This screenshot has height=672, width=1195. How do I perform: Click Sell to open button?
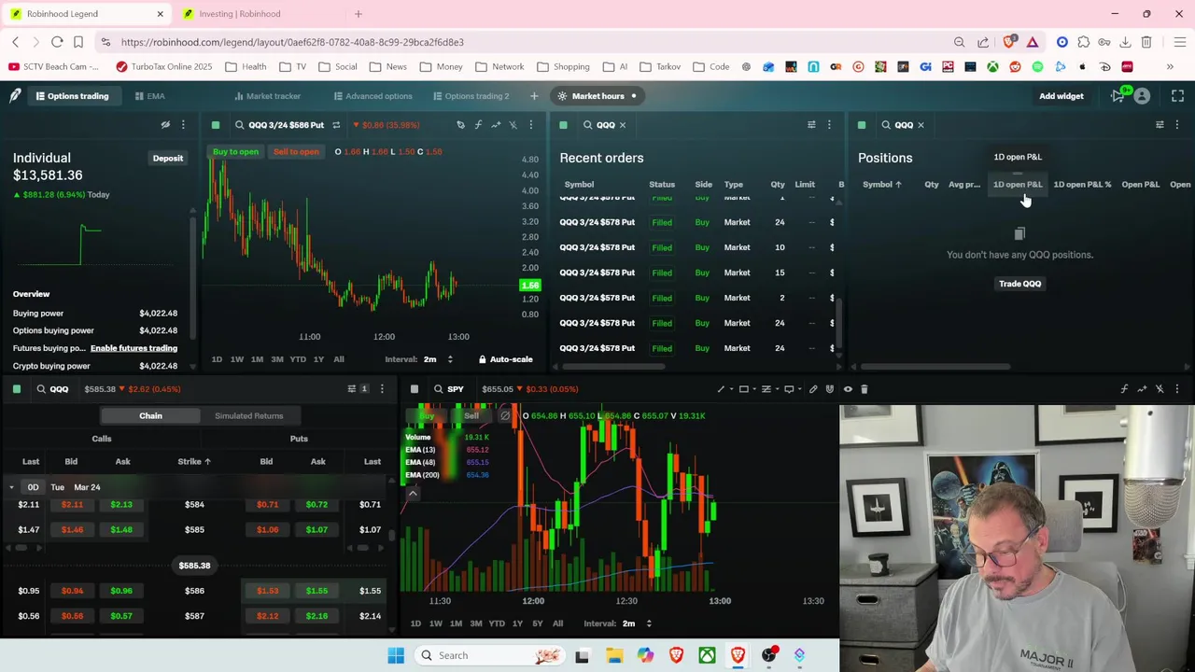[296, 152]
